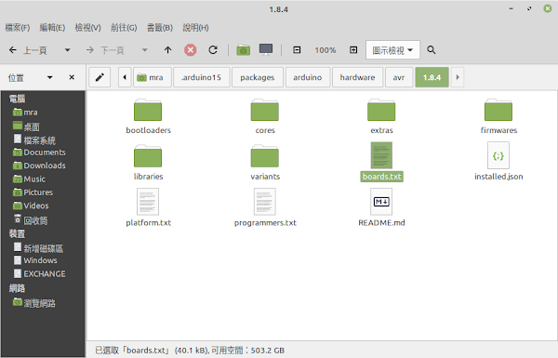The width and height of the screenshot is (558, 358).
Task: Open the 說明(H) menu
Action: click(195, 28)
